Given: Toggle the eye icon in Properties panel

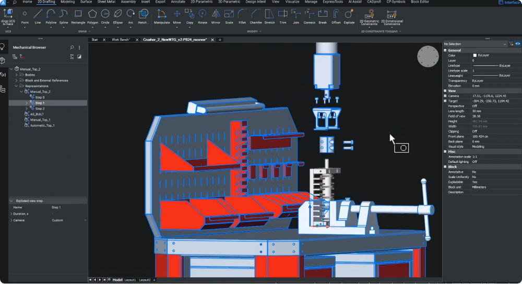Looking at the screenshot, I should click(517, 44).
